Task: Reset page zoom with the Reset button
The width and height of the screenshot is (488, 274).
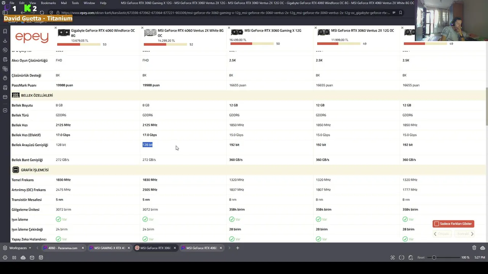Action: [421, 258]
